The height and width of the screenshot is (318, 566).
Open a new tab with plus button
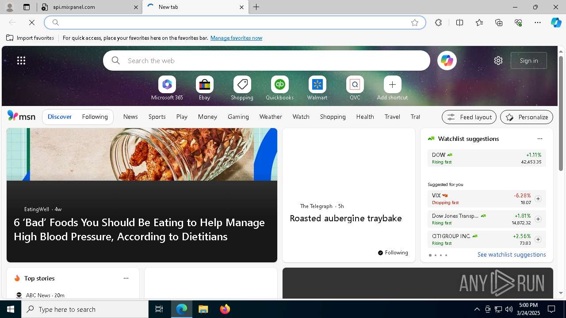[x=256, y=7]
